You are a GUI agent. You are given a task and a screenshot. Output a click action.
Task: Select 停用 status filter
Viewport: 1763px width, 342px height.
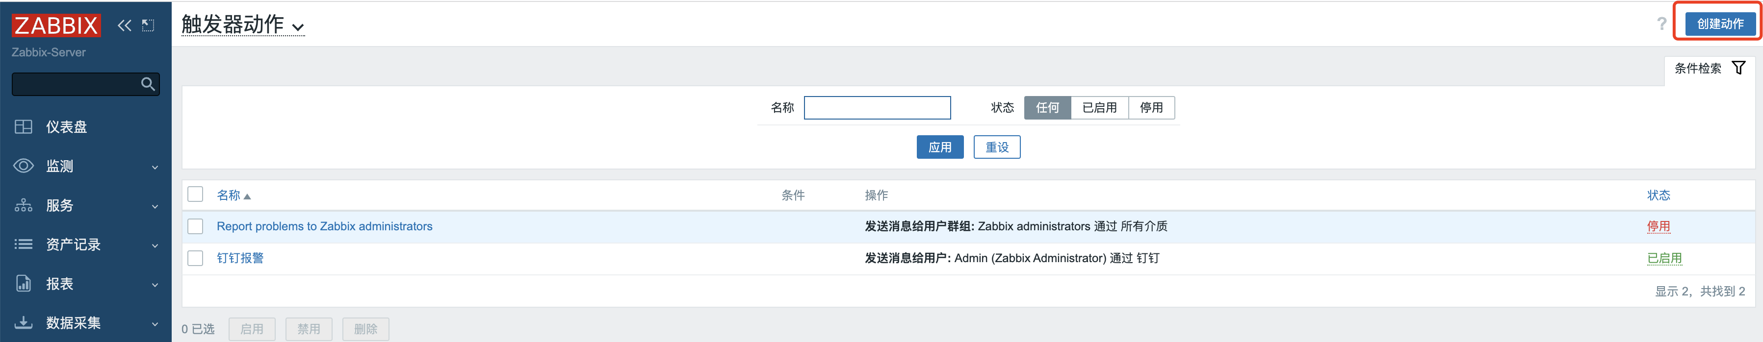coord(1151,108)
